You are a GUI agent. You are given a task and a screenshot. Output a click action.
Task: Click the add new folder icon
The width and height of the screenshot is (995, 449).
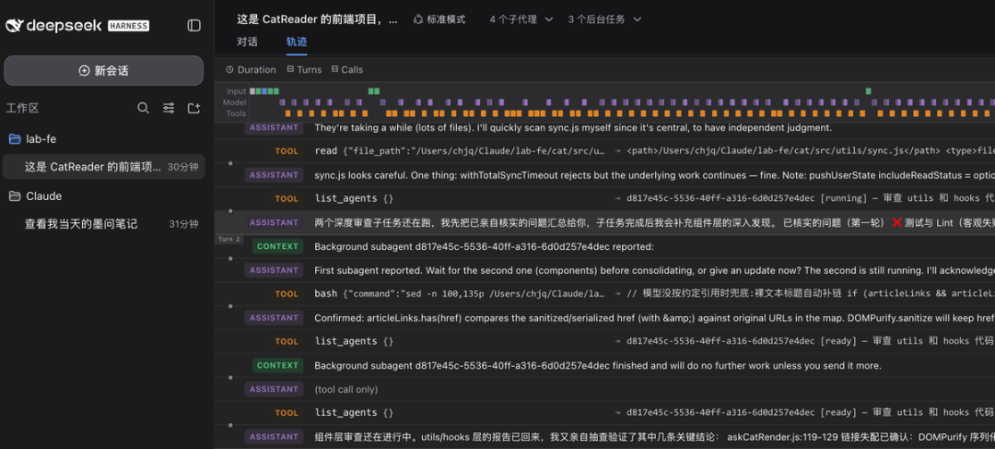click(193, 108)
